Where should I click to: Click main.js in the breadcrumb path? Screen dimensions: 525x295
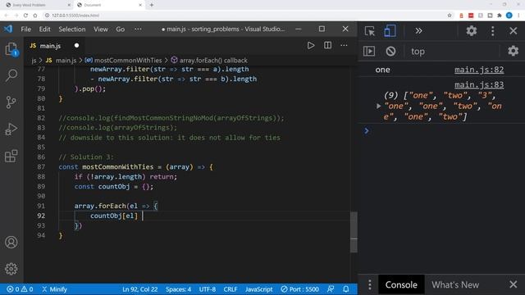(x=66, y=61)
